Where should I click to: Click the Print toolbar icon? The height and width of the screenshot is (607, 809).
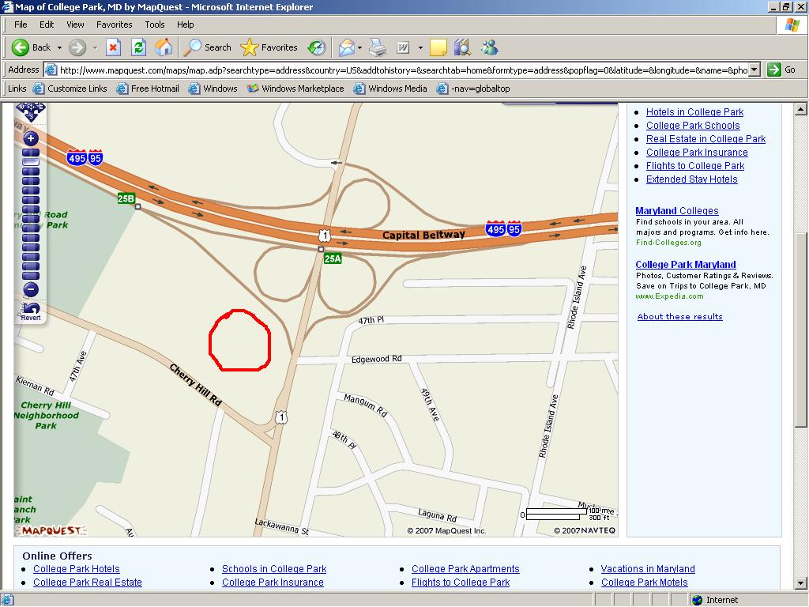[x=378, y=47]
